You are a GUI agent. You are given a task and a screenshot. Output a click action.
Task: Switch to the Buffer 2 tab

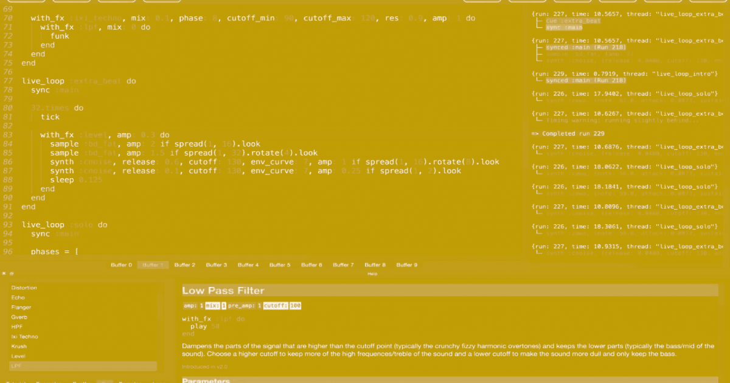coord(185,265)
